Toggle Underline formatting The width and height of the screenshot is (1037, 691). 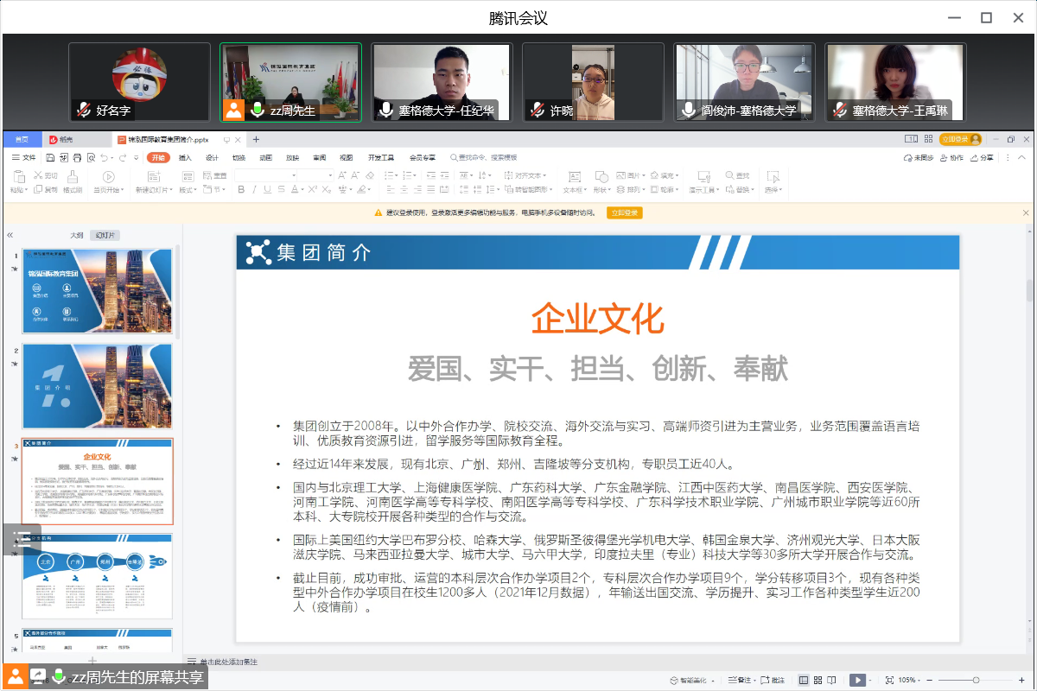[x=268, y=189]
